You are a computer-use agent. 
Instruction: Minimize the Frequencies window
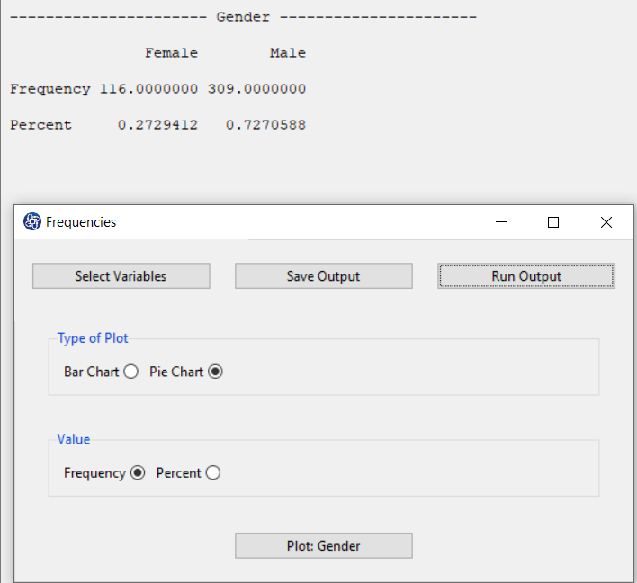click(x=501, y=222)
